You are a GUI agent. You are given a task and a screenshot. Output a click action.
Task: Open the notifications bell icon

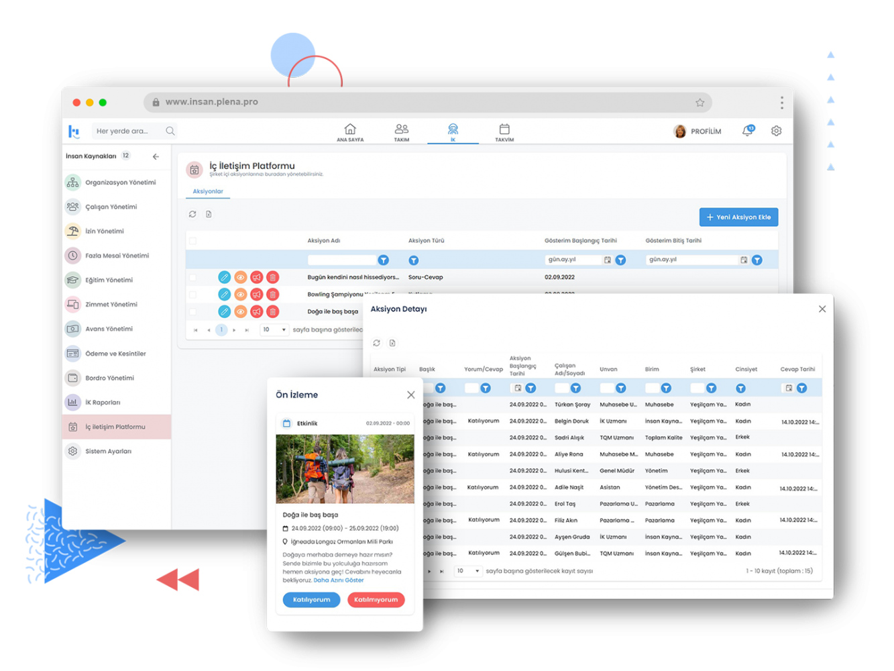point(747,131)
